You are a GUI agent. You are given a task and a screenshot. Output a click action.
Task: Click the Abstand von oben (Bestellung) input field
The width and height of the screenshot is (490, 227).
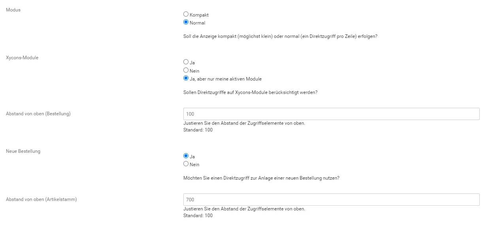pyautogui.click(x=332, y=114)
